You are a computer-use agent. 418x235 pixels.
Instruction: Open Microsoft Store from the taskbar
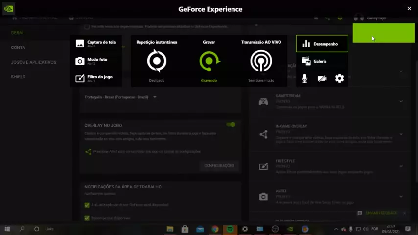coord(185,229)
